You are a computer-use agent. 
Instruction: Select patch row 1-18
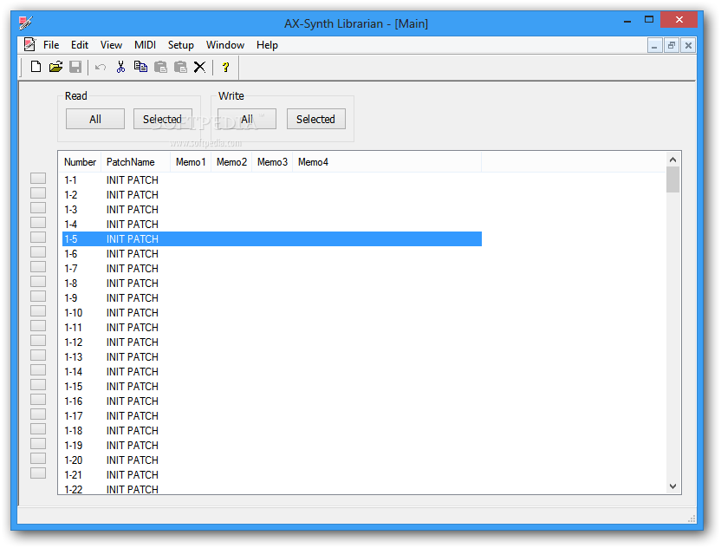coord(272,430)
